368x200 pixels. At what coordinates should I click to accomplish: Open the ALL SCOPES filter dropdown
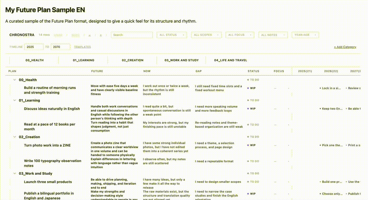(x=206, y=35)
